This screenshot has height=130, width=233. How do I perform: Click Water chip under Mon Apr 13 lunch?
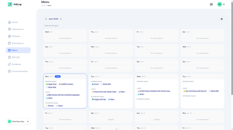49,98
